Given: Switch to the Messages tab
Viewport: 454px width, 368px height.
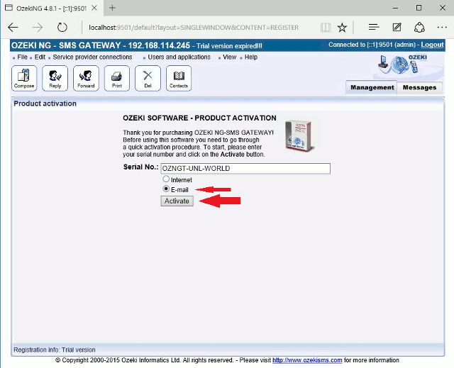Looking at the screenshot, I should coord(419,88).
